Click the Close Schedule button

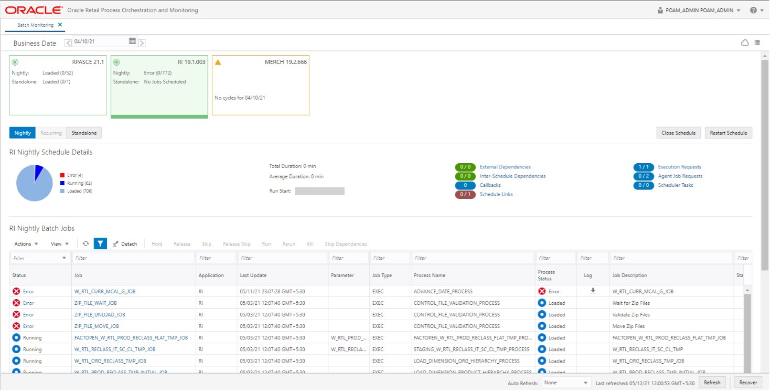678,133
